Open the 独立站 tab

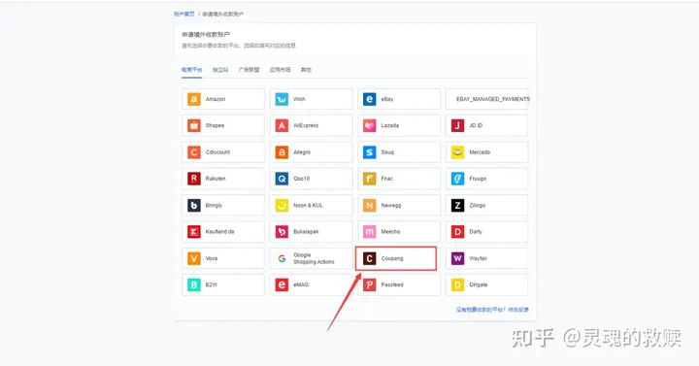coord(220,70)
